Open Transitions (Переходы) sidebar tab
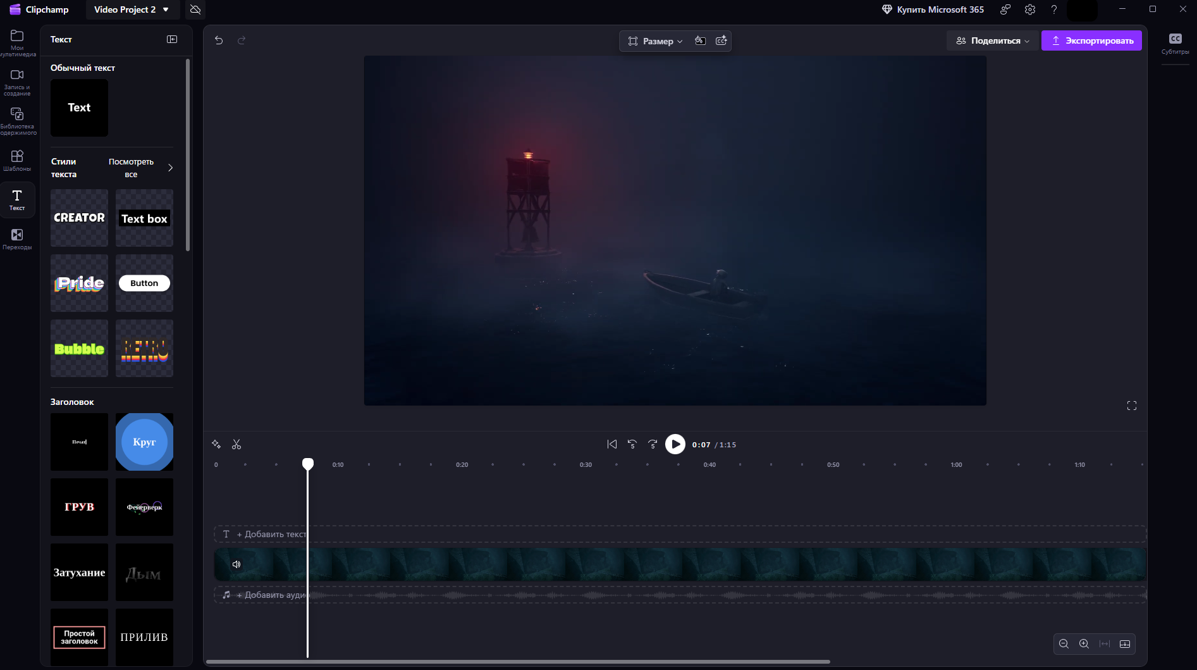1197x670 pixels. (17, 239)
